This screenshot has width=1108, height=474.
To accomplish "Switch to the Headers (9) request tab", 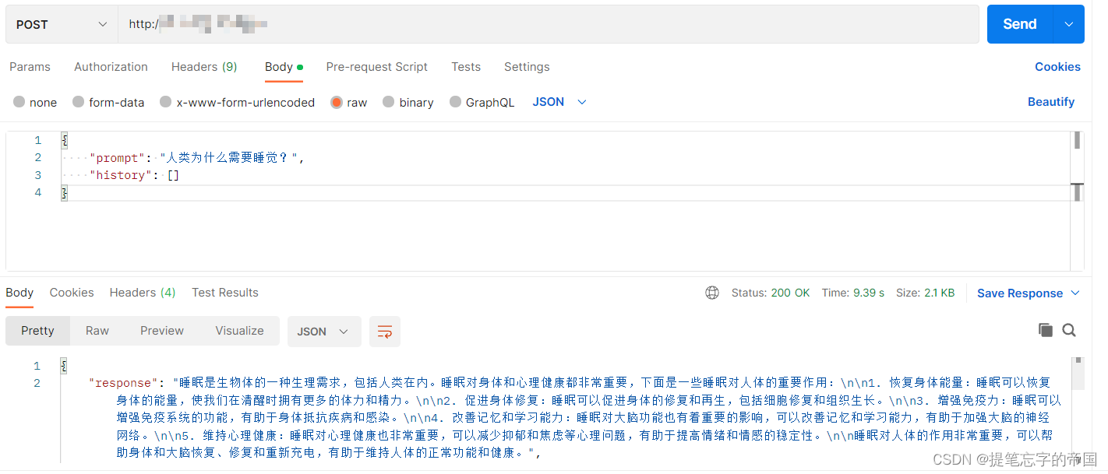I will pos(204,67).
